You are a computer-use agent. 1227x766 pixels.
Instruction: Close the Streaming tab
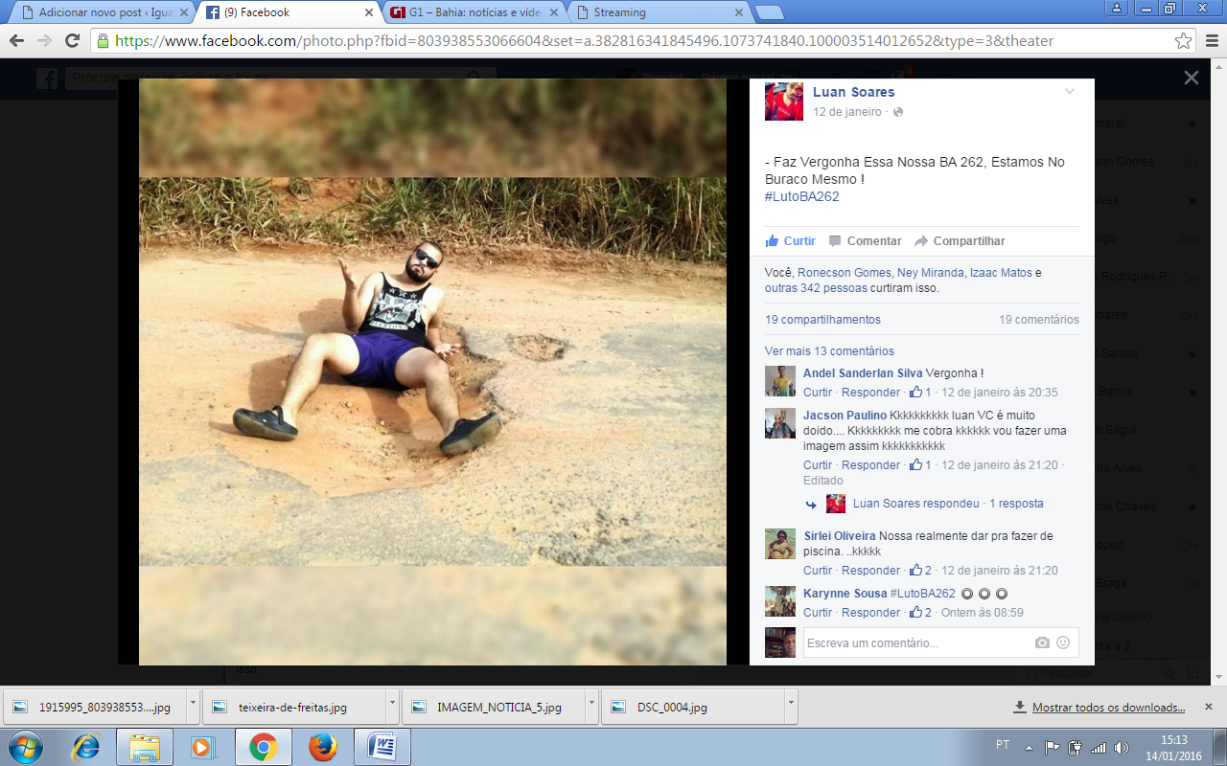tap(738, 12)
